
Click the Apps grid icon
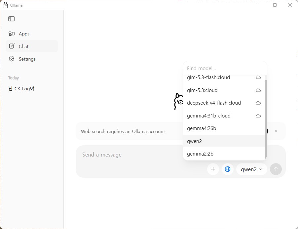[x=12, y=34]
